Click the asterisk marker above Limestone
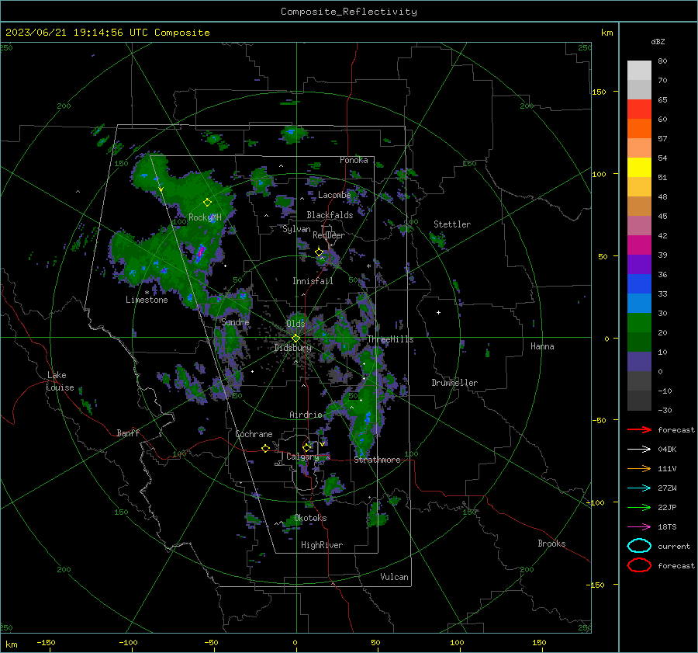Image resolution: width=698 pixels, height=653 pixels. tap(147, 293)
